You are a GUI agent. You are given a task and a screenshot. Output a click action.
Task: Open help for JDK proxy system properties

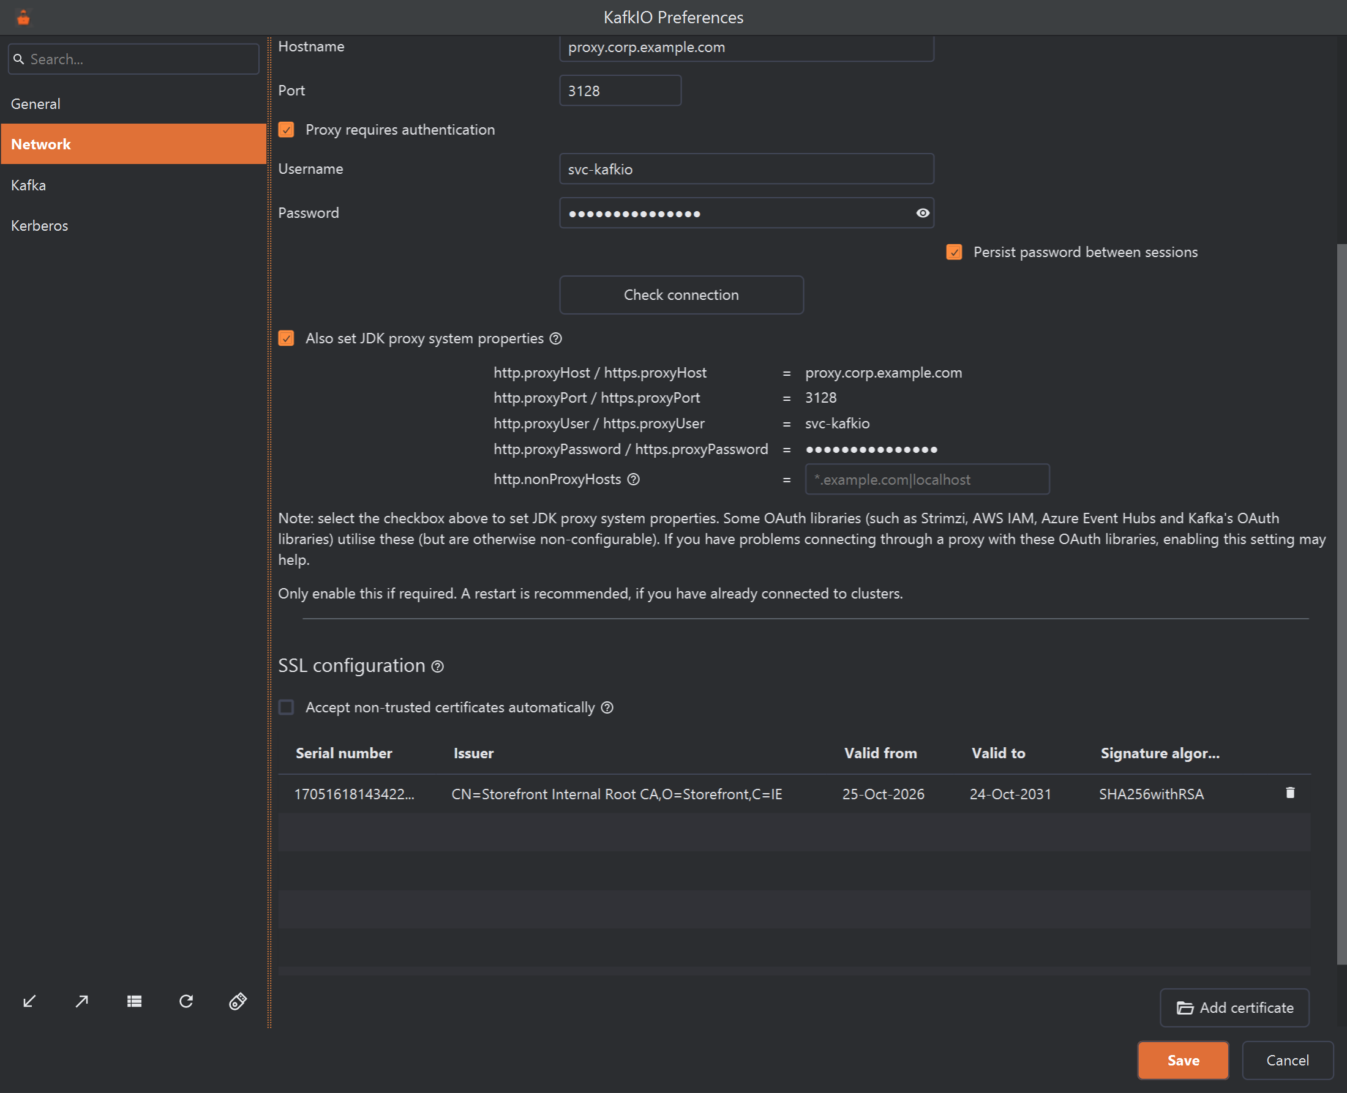555,338
